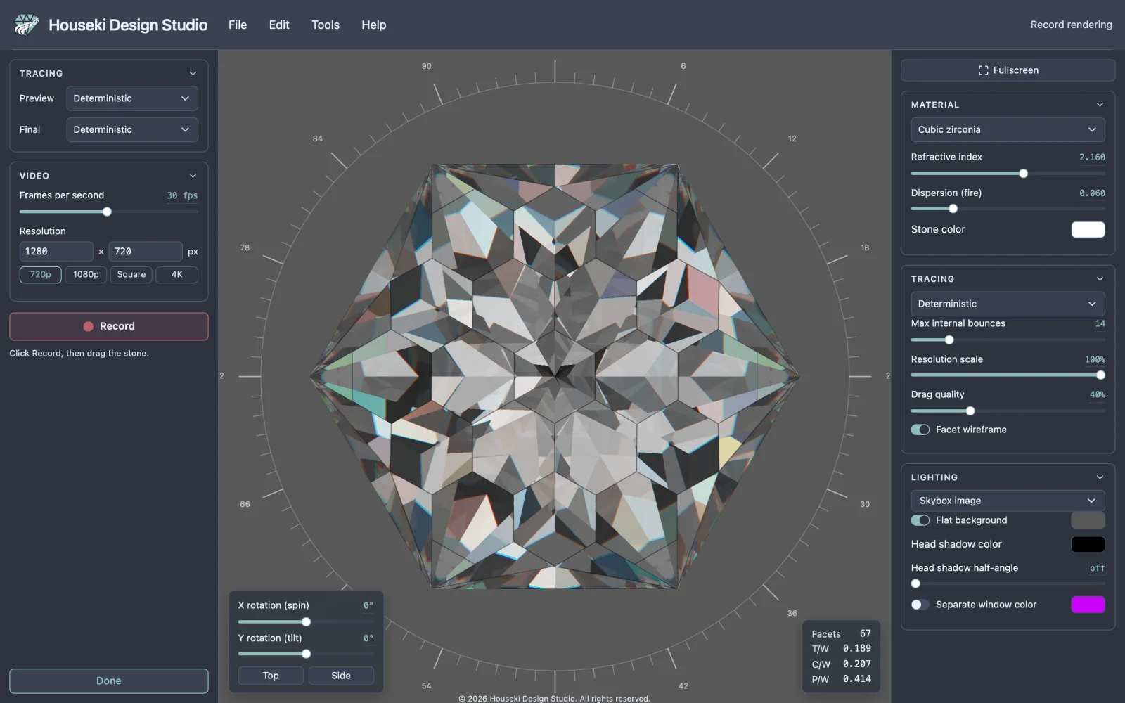Image resolution: width=1125 pixels, height=703 pixels.
Task: Click the fullscreen icon in Fullscreen button
Action: tap(983, 70)
